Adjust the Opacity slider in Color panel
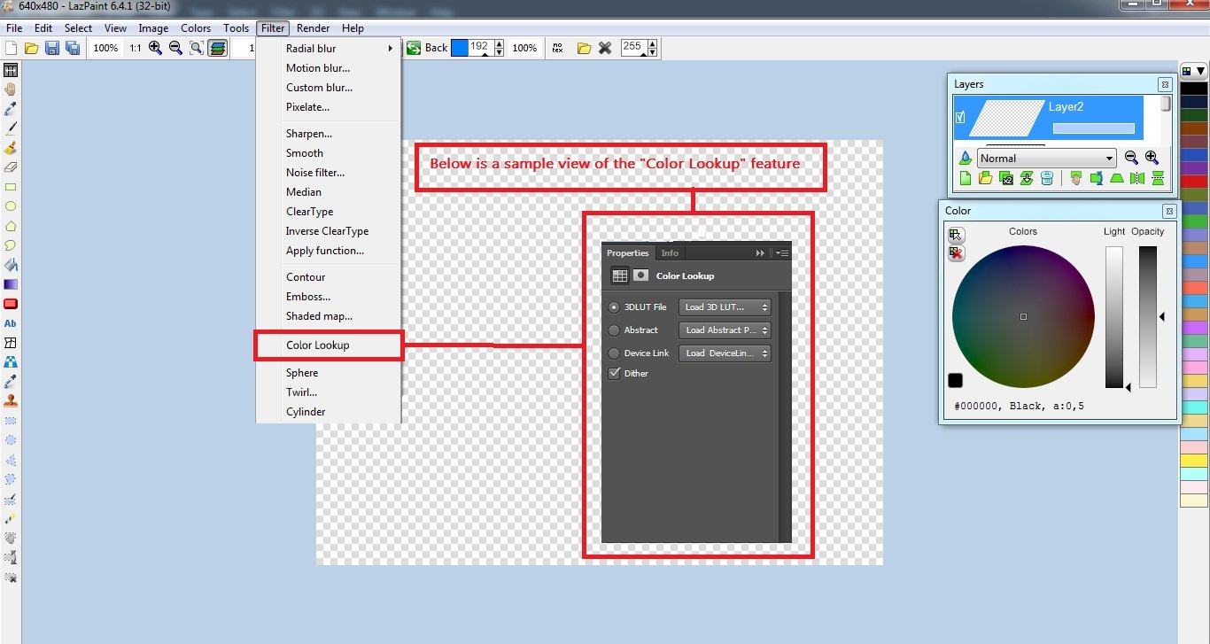 pyautogui.click(x=1148, y=317)
